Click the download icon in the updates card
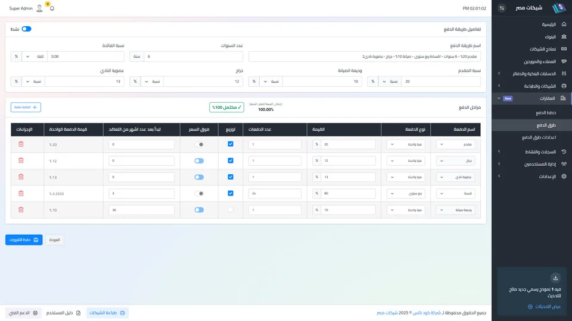 555,278
